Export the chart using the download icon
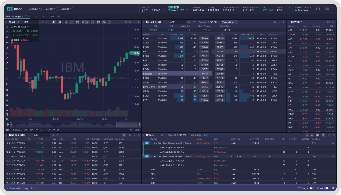The height and width of the screenshot is (195, 341). [x=110, y=22]
